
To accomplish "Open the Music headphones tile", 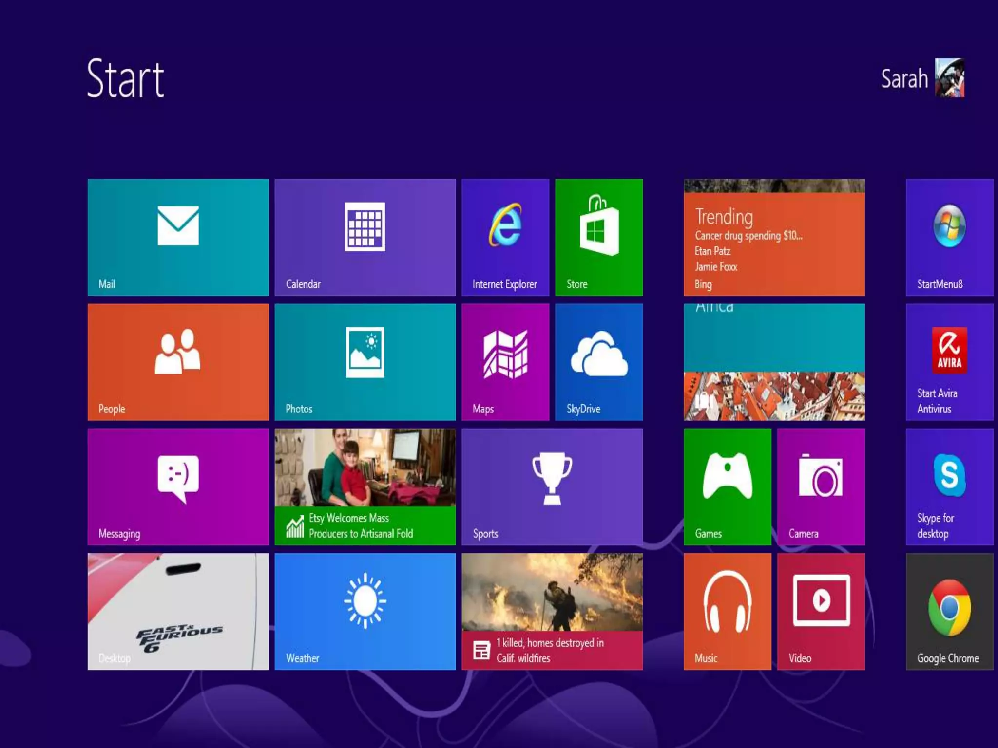I will (x=727, y=611).
